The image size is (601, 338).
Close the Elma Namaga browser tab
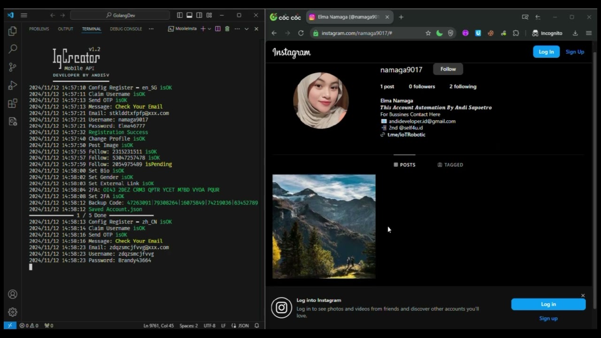pos(387,17)
